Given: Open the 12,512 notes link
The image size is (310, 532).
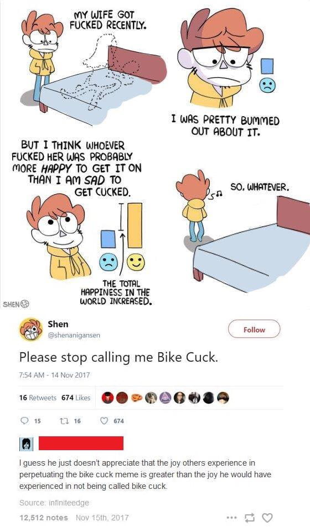Looking at the screenshot, I should point(44,518).
